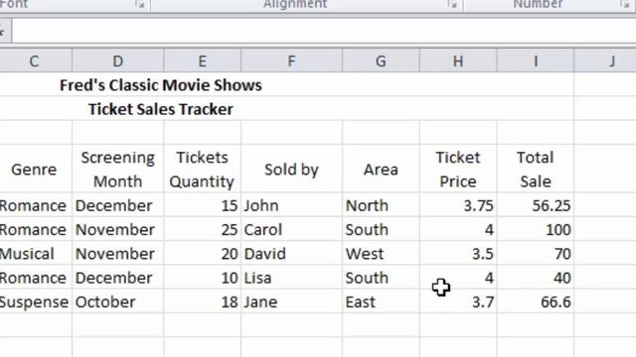Select column D header
This screenshot has height=357, width=636.
pyautogui.click(x=118, y=61)
